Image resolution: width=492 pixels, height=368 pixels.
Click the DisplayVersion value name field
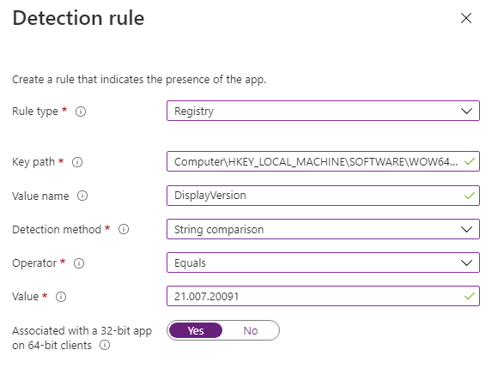tap(323, 196)
